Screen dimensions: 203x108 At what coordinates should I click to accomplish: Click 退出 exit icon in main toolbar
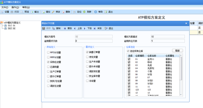pos(106,12)
